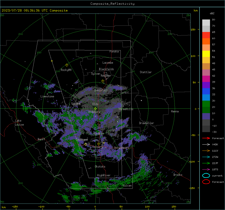Image resolution: width=225 pixels, height=210 pixels.
Task: Select the light blue 30-33 dBZ swatch
Action: point(206,97)
